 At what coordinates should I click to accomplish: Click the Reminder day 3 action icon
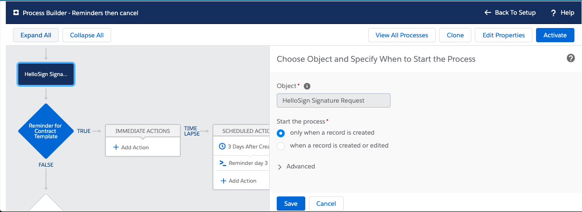pyautogui.click(x=223, y=163)
